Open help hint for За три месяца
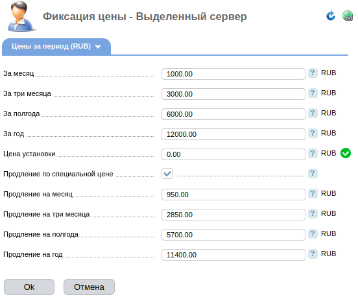The width and height of the screenshot is (358, 297). pyautogui.click(x=313, y=93)
